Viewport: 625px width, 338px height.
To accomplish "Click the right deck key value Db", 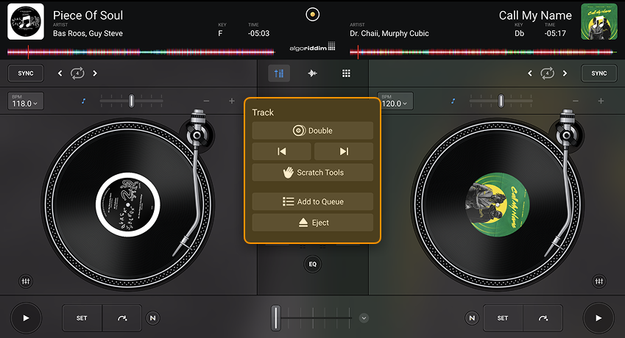I will (520, 33).
